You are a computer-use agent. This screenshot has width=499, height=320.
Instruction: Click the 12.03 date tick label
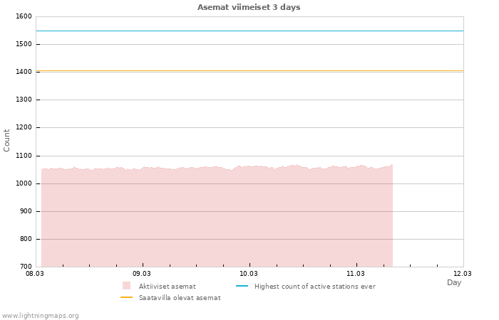point(463,273)
